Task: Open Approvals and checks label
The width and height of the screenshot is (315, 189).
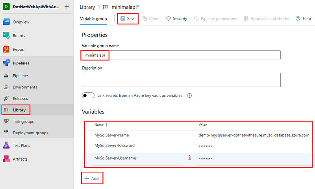Action: pos(270,18)
